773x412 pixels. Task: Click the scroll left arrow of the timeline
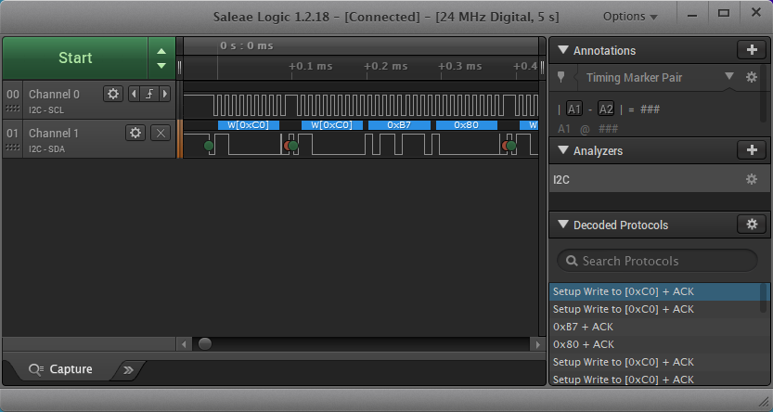tap(185, 344)
